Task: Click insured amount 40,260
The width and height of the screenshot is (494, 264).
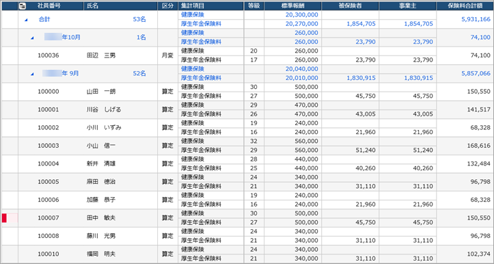Action: [x=366, y=168]
